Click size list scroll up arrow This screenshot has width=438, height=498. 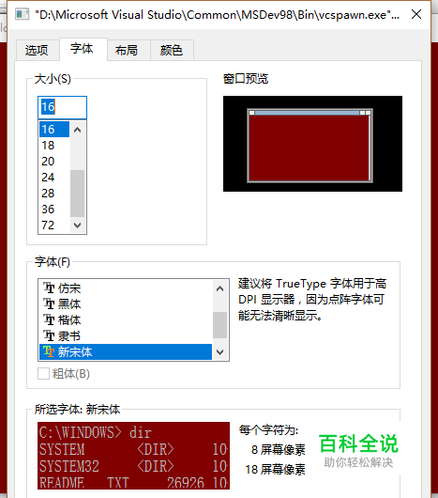77,130
